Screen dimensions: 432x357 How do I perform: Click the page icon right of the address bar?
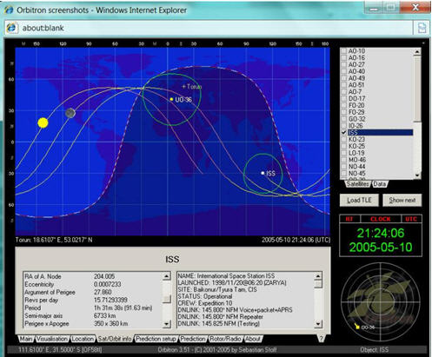tap(422, 28)
